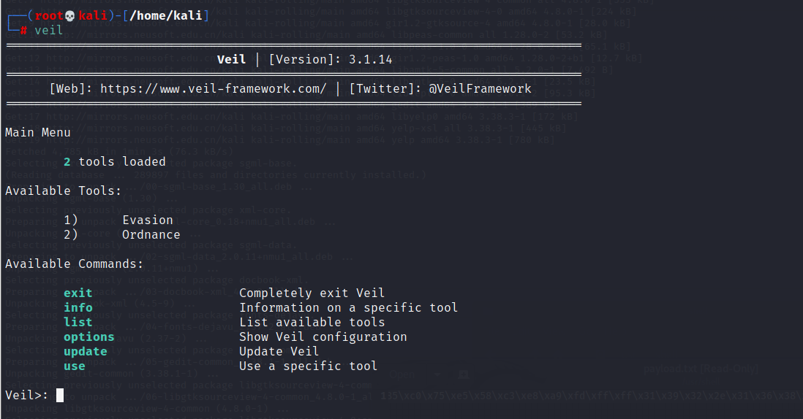Click the options command
The height and width of the screenshot is (419, 803).
coord(89,337)
